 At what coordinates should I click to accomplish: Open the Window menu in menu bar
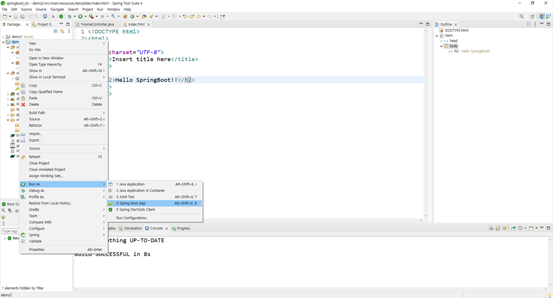pyautogui.click(x=113, y=9)
